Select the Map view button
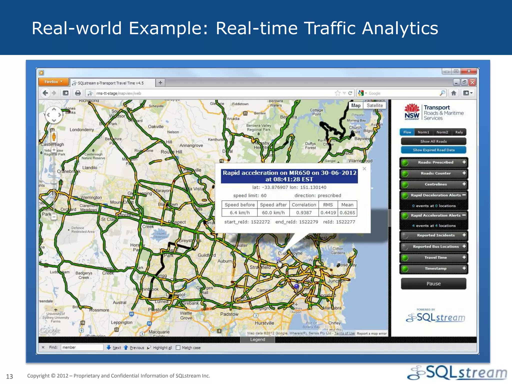 click(x=356, y=105)
